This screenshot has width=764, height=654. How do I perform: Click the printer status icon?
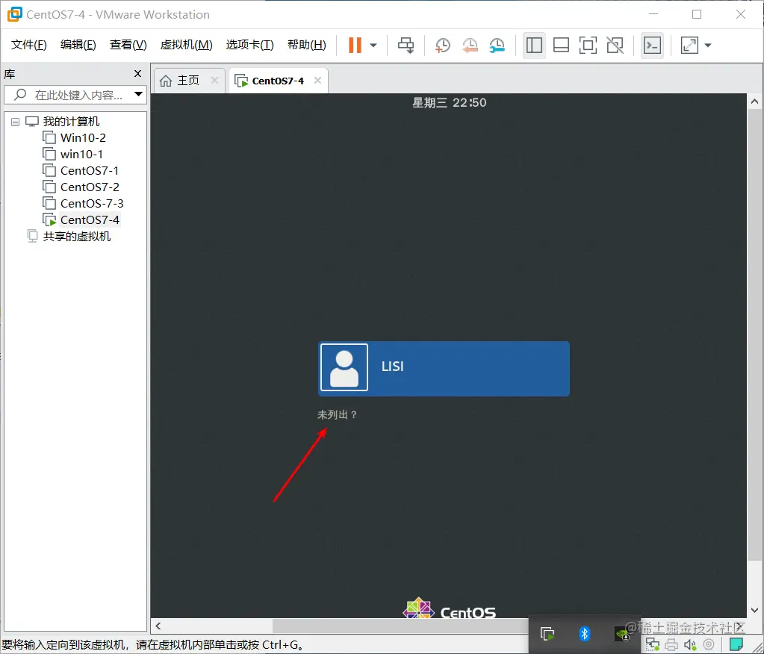[671, 645]
